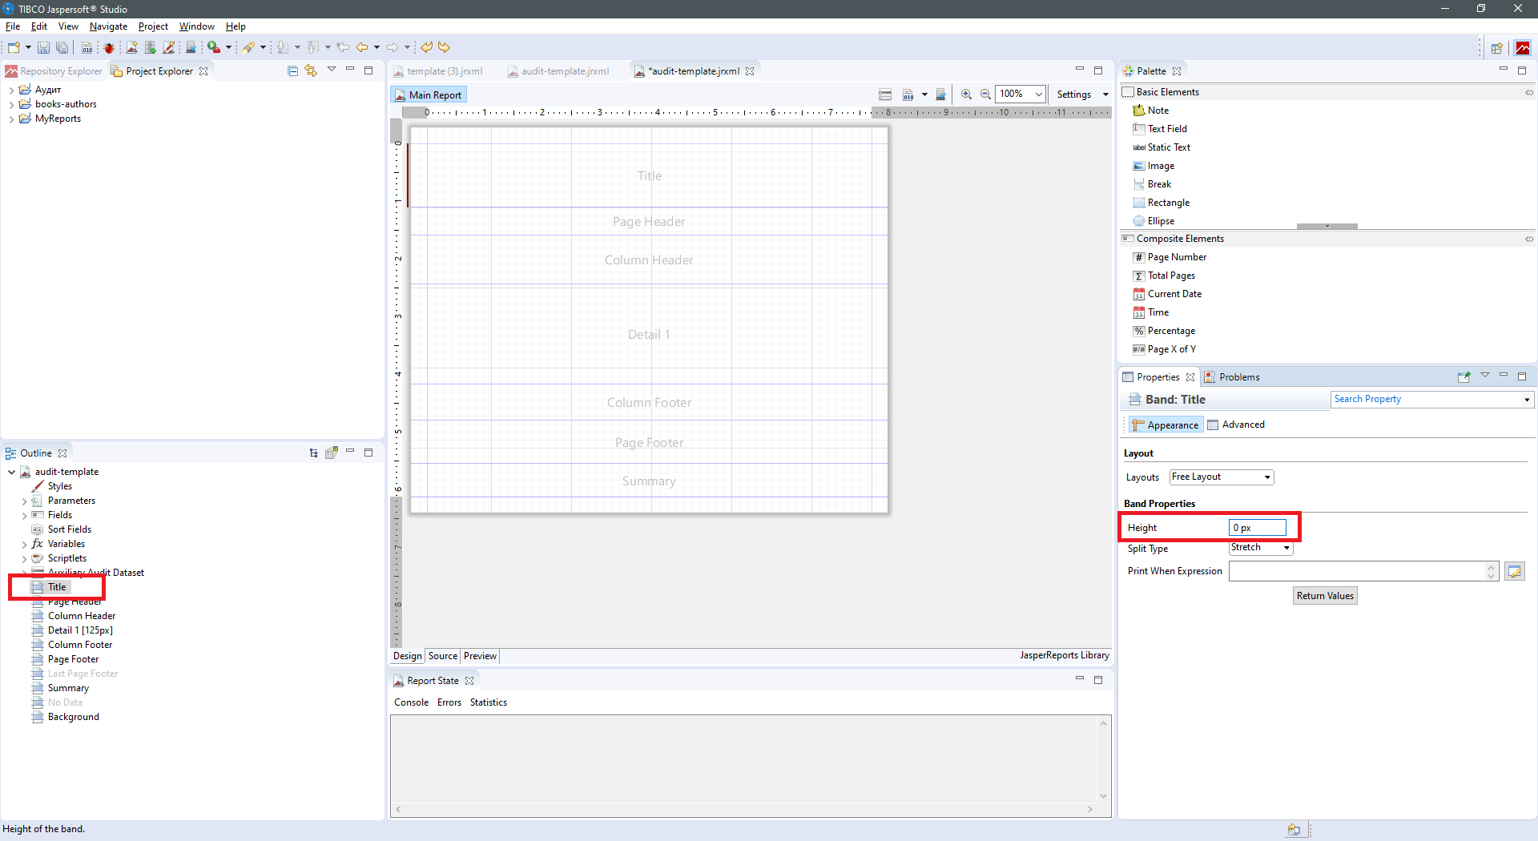Click the Save toolbar icon
The image size is (1538, 841).
click(x=43, y=48)
